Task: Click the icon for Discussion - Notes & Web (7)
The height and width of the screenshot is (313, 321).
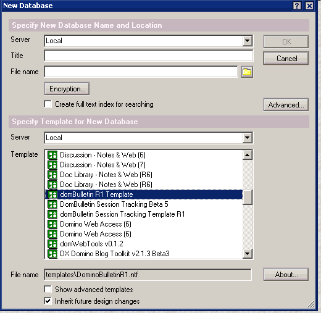Action: [x=52, y=165]
